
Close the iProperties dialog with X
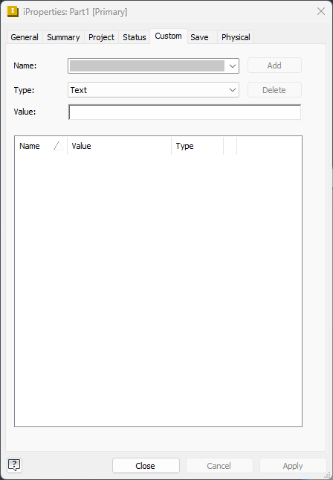click(x=321, y=12)
